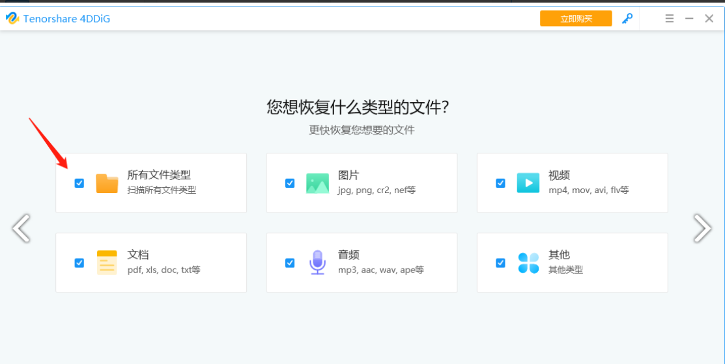Click the green picture icon for 图片

(318, 183)
